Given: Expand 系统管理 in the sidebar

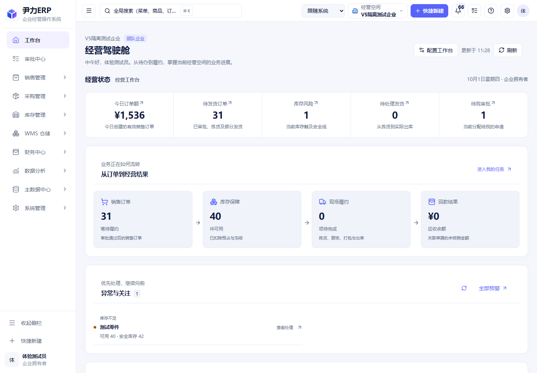Looking at the screenshot, I should coord(38,208).
